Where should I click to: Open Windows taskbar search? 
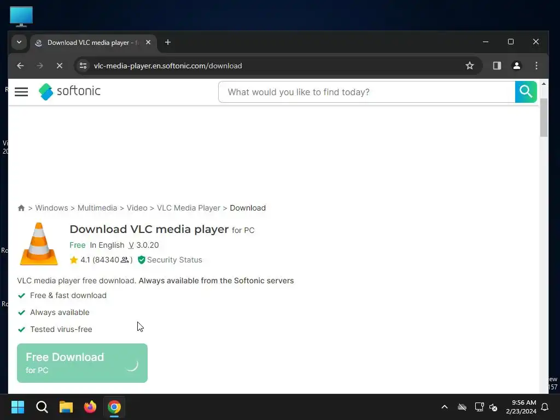(x=42, y=407)
